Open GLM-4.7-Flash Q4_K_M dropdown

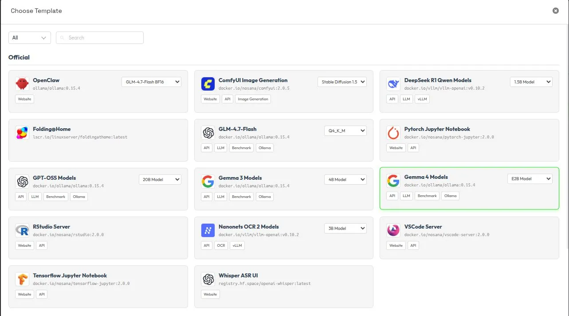point(345,130)
